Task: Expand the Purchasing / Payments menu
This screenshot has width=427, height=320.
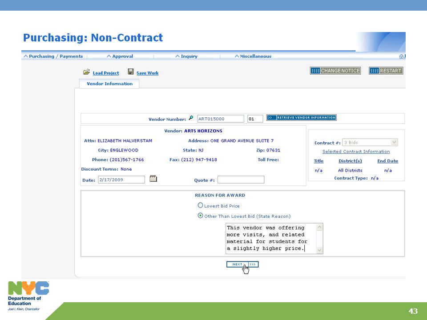Action: pos(53,56)
